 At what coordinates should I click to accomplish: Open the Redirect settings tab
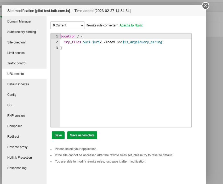click(x=13, y=137)
